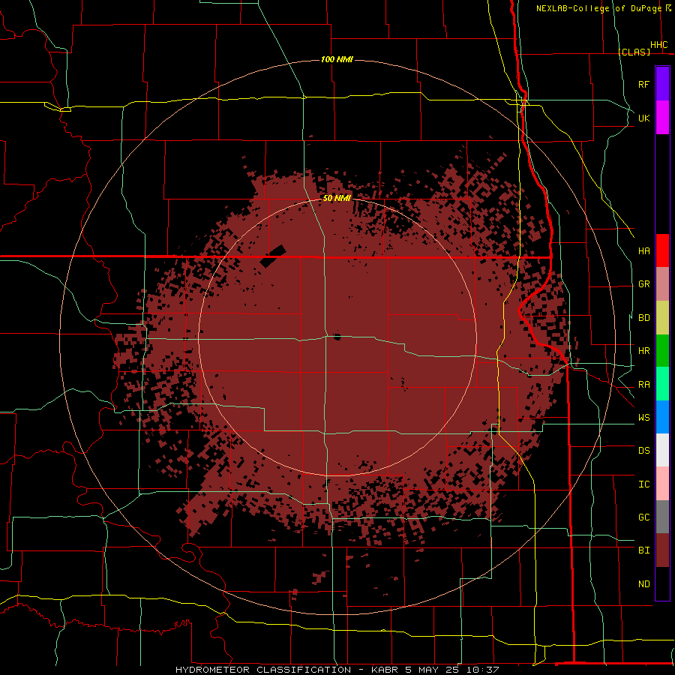Click the ND legend label
The image size is (675, 675).
pyautogui.click(x=643, y=584)
